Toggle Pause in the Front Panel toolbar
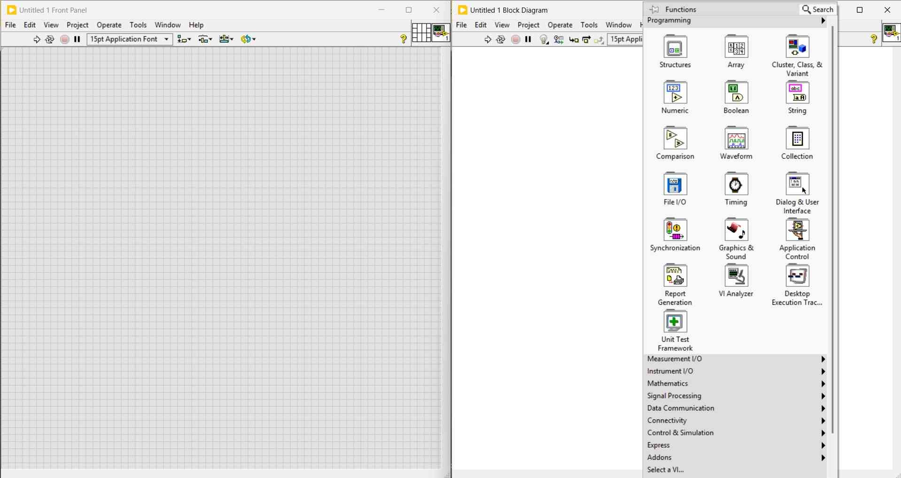901x478 pixels. pyautogui.click(x=78, y=39)
